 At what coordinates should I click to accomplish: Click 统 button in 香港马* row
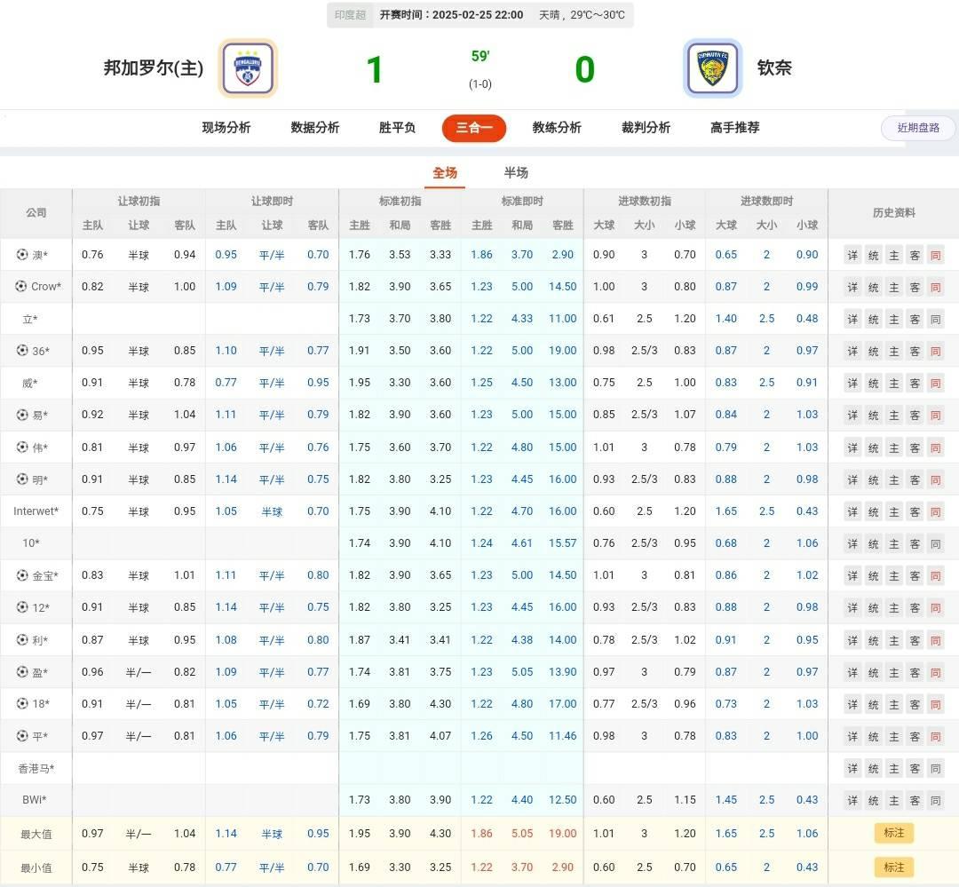coord(874,769)
